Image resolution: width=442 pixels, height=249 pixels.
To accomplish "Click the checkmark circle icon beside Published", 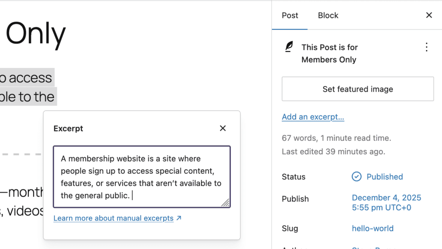I will 357,177.
